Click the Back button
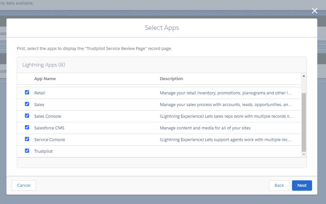This screenshot has height=204, width=326. (279, 185)
